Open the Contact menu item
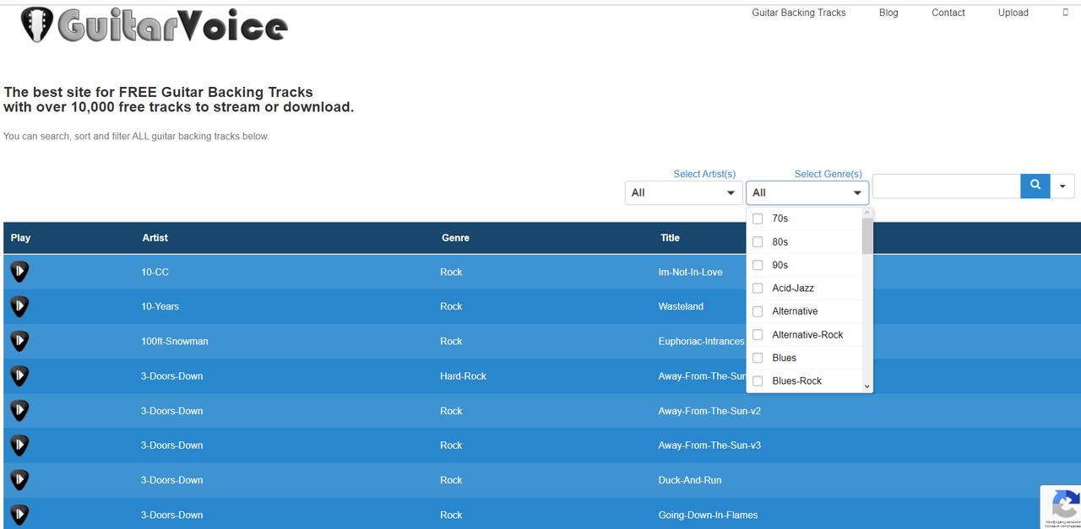The image size is (1081, 529). point(948,13)
